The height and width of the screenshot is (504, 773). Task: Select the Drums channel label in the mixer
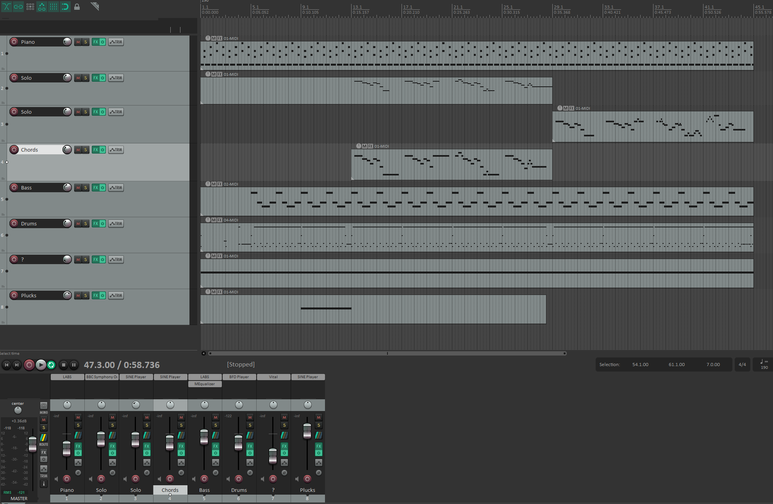[239, 490]
